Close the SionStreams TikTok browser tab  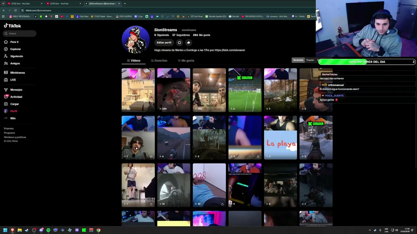point(119,4)
